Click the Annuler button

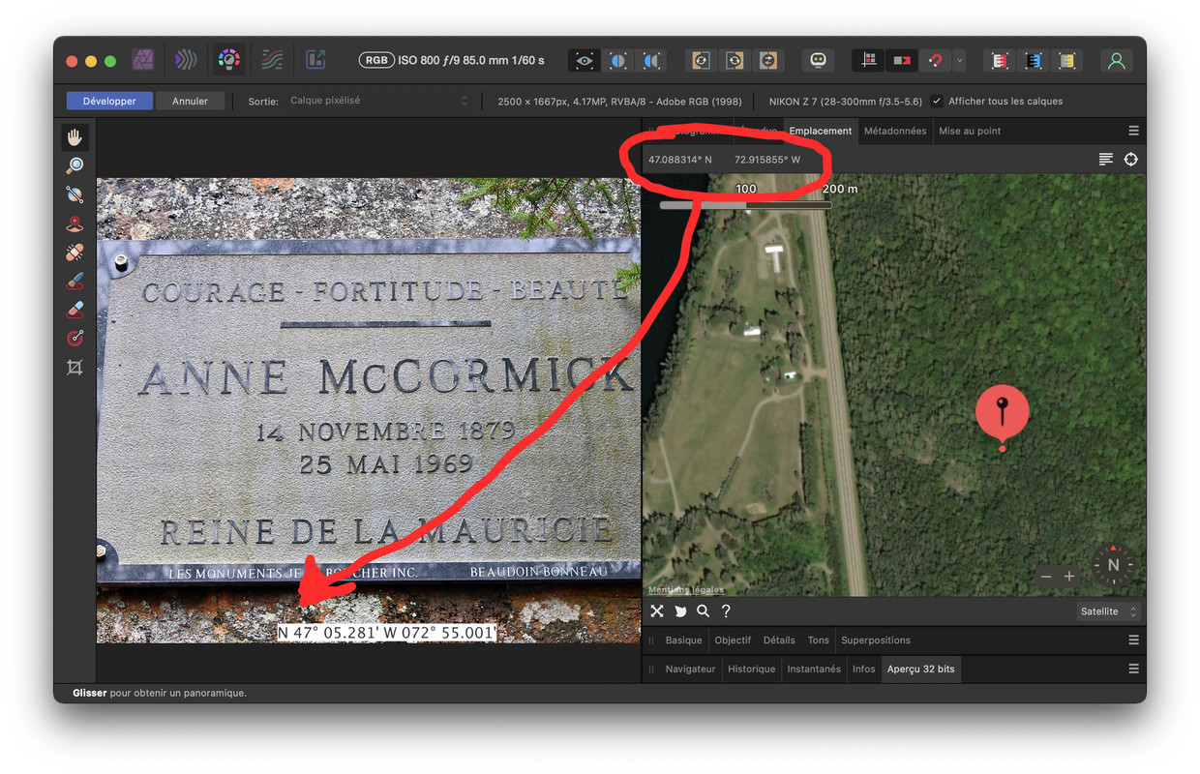click(x=190, y=101)
